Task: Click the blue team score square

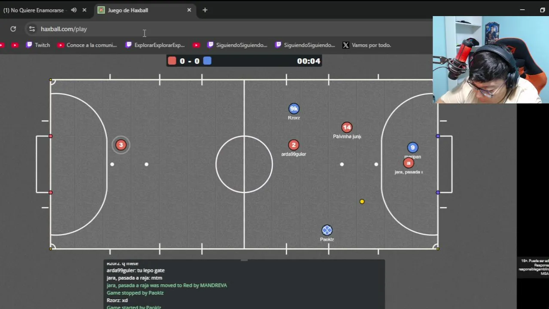Action: tap(207, 61)
